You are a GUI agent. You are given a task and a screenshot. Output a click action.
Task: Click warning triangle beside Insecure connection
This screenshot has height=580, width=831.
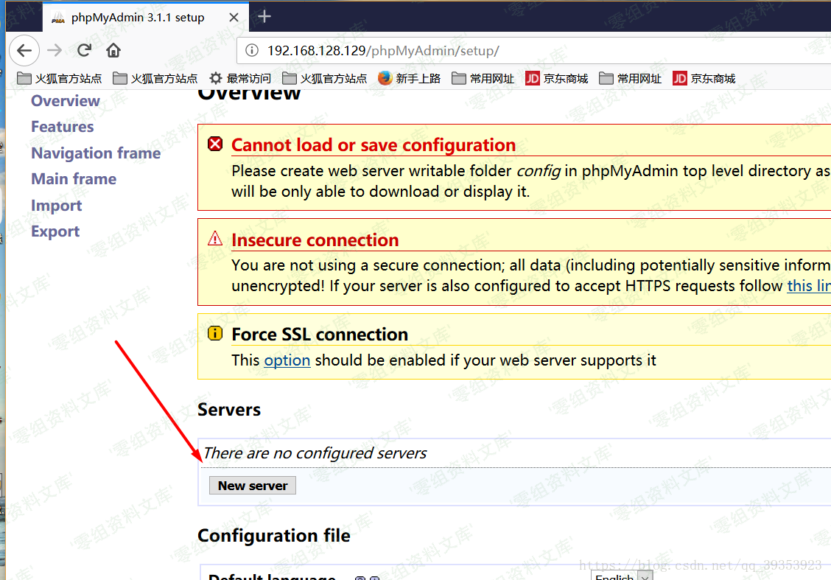pos(215,239)
